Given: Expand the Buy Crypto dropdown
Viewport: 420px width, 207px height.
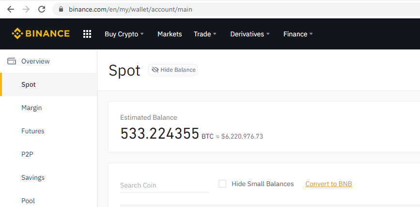Looking at the screenshot, I should [x=124, y=34].
